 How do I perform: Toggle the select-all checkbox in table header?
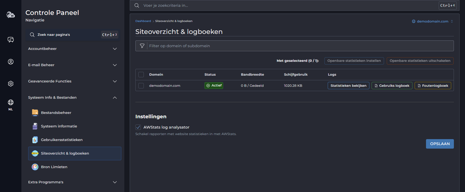tap(141, 75)
